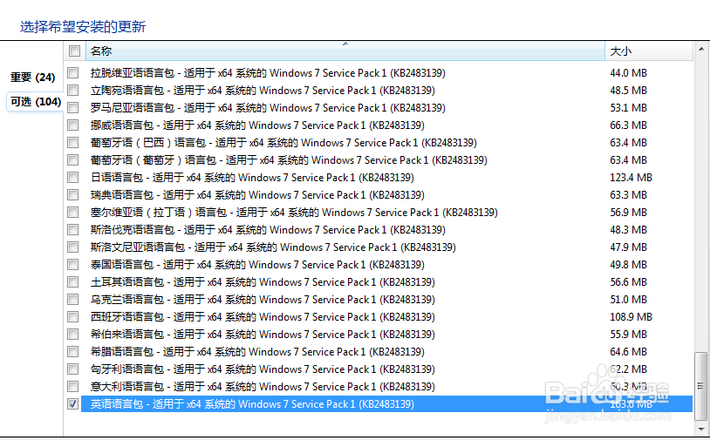Select the row 瑞典语语言包

[x=386, y=194]
